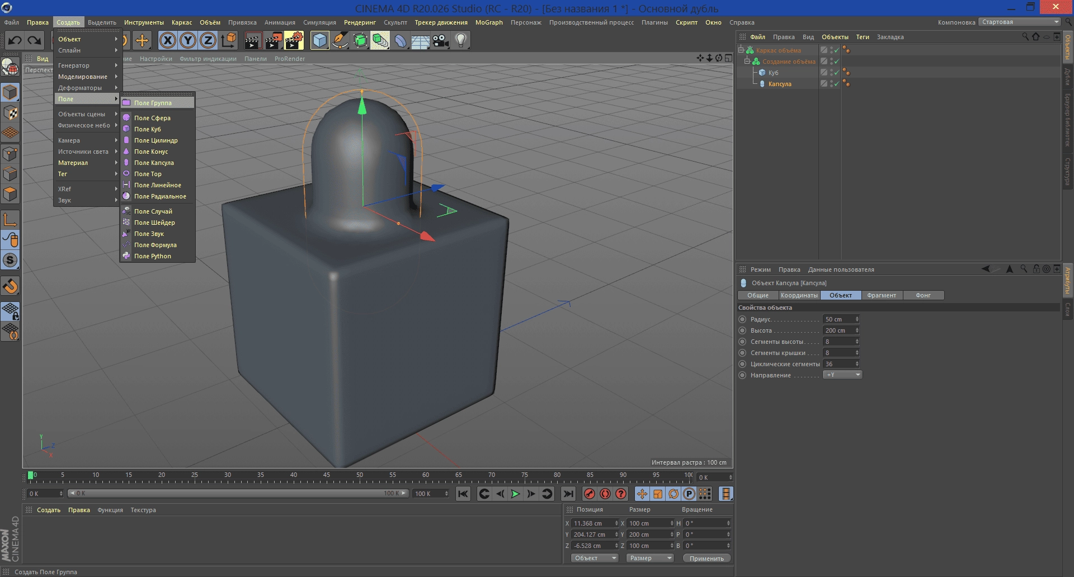Switch to Фрагмент attribute tab
This screenshot has height=577, width=1074.
point(882,295)
